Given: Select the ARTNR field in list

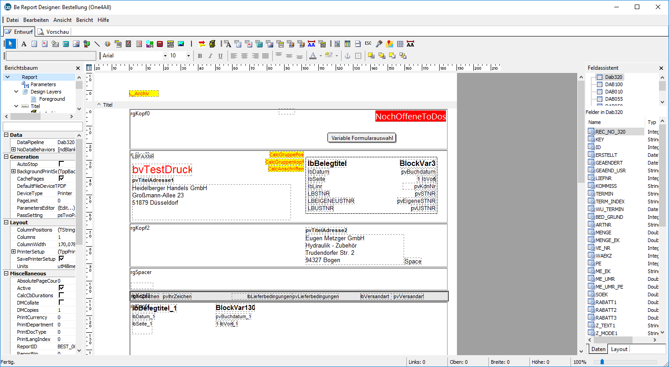Looking at the screenshot, I should pyautogui.click(x=603, y=225).
